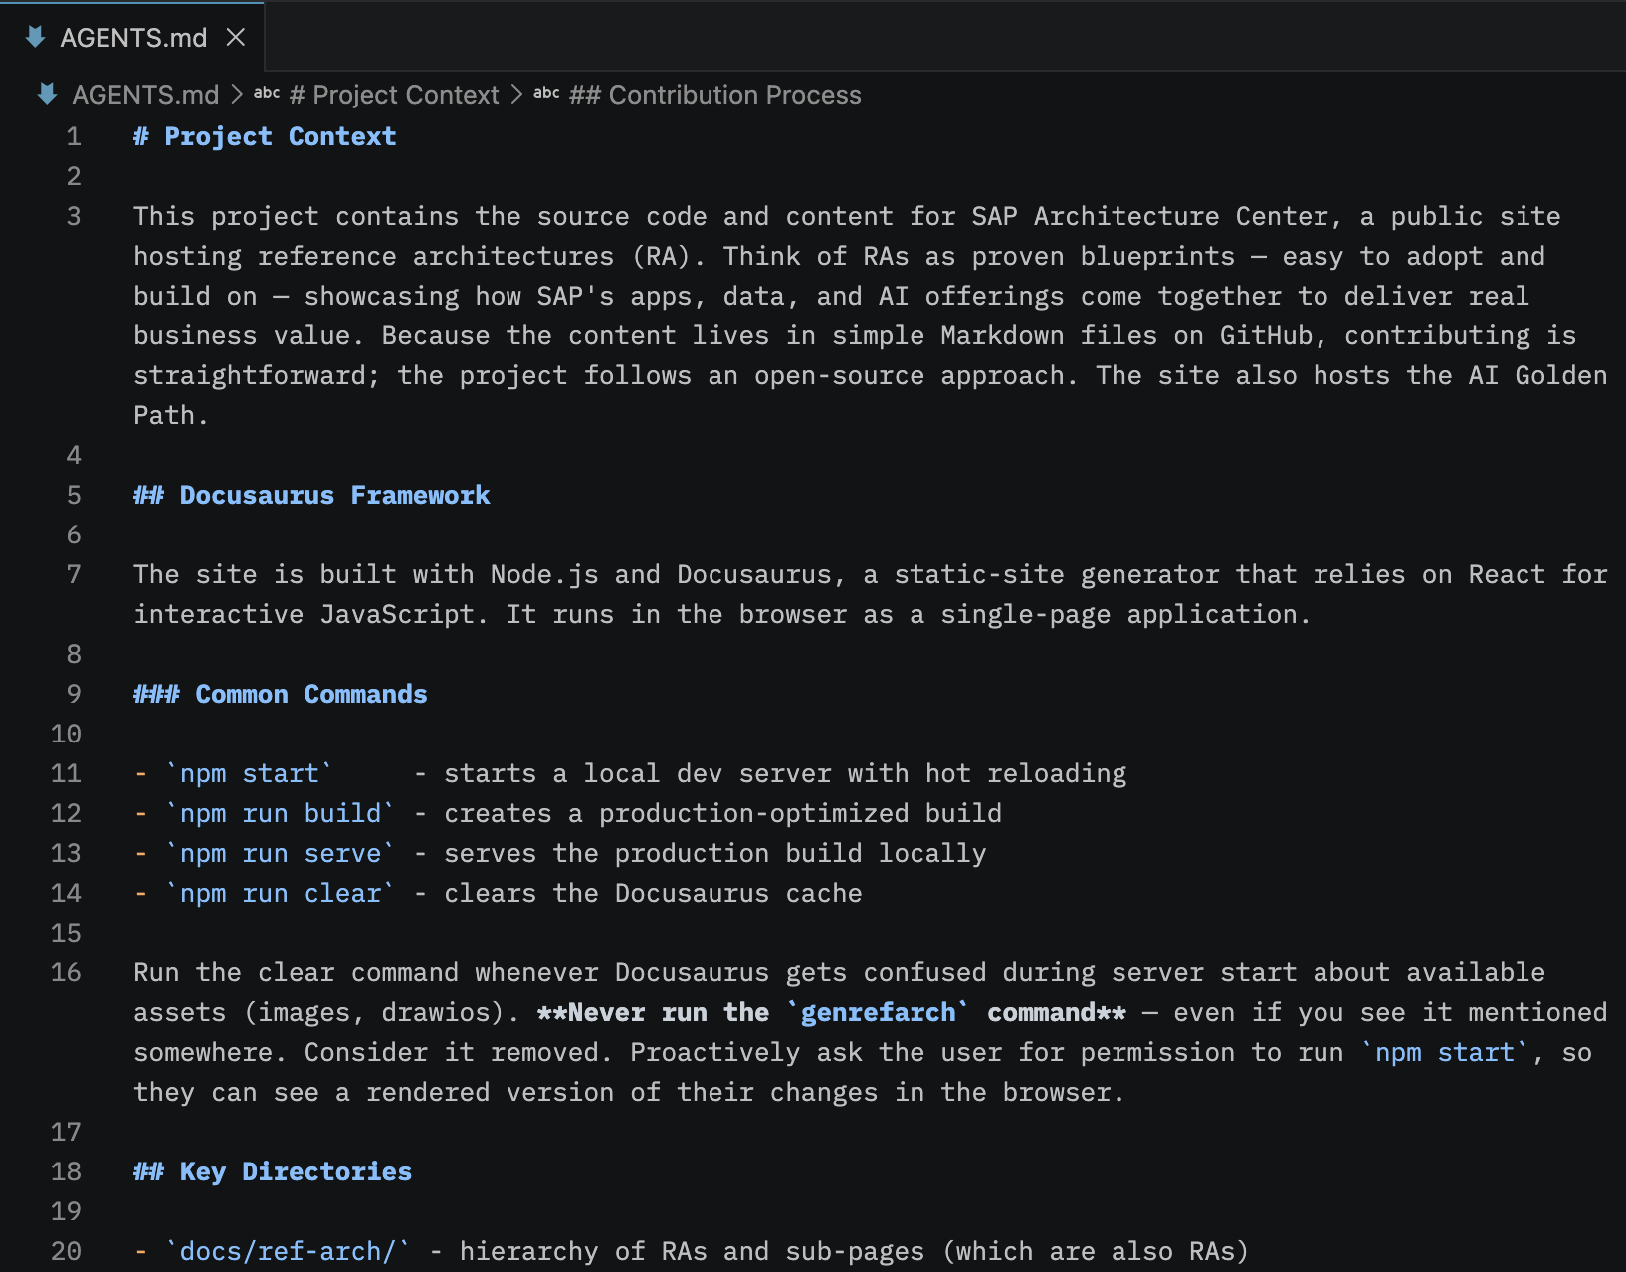The image size is (1626, 1272).
Task: Click line number 3 in the gutter
Action: point(74,216)
